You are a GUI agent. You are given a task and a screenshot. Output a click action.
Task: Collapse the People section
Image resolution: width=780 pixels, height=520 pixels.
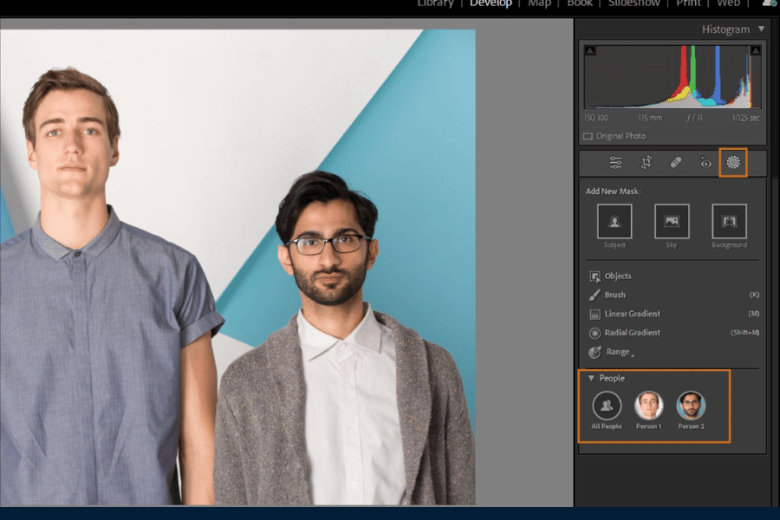pyautogui.click(x=591, y=378)
